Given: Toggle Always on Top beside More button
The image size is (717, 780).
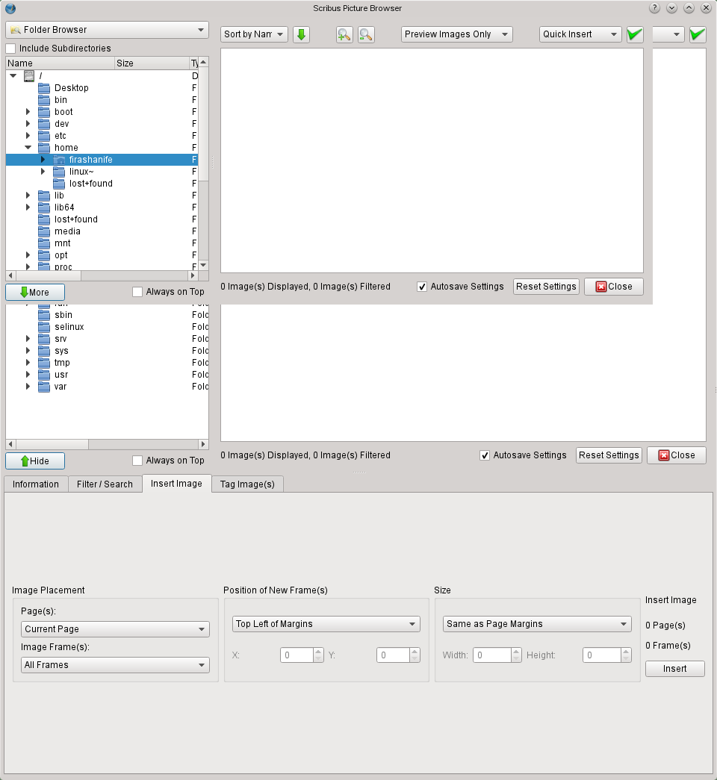Looking at the screenshot, I should click(137, 292).
